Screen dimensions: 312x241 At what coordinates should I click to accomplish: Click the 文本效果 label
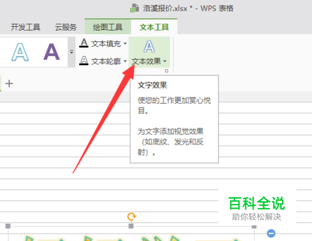coord(147,61)
